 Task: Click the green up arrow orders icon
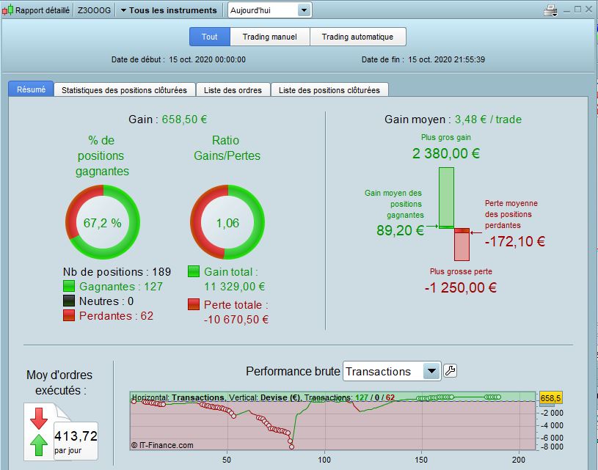39,445
